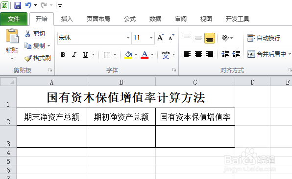Click 剪切 scissors button
The width and height of the screenshot is (292, 179).
click(x=35, y=34)
